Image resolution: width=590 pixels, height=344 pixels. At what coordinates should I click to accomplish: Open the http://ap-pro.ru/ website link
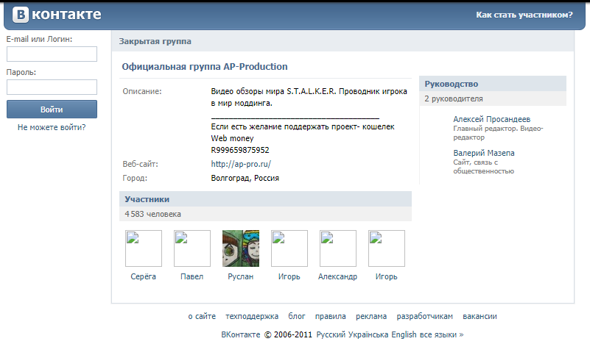(241, 164)
